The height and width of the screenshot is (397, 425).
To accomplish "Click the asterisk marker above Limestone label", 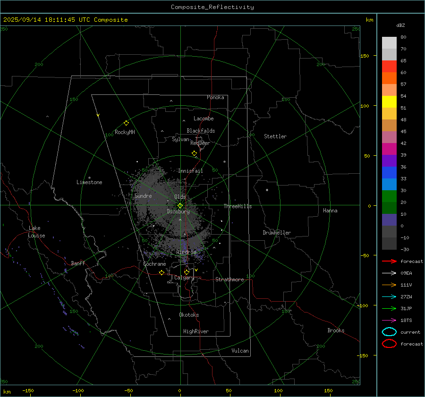I will [x=89, y=178].
